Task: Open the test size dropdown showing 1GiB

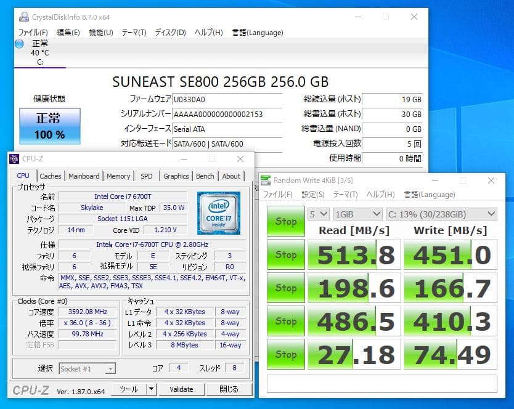Action: [x=357, y=214]
